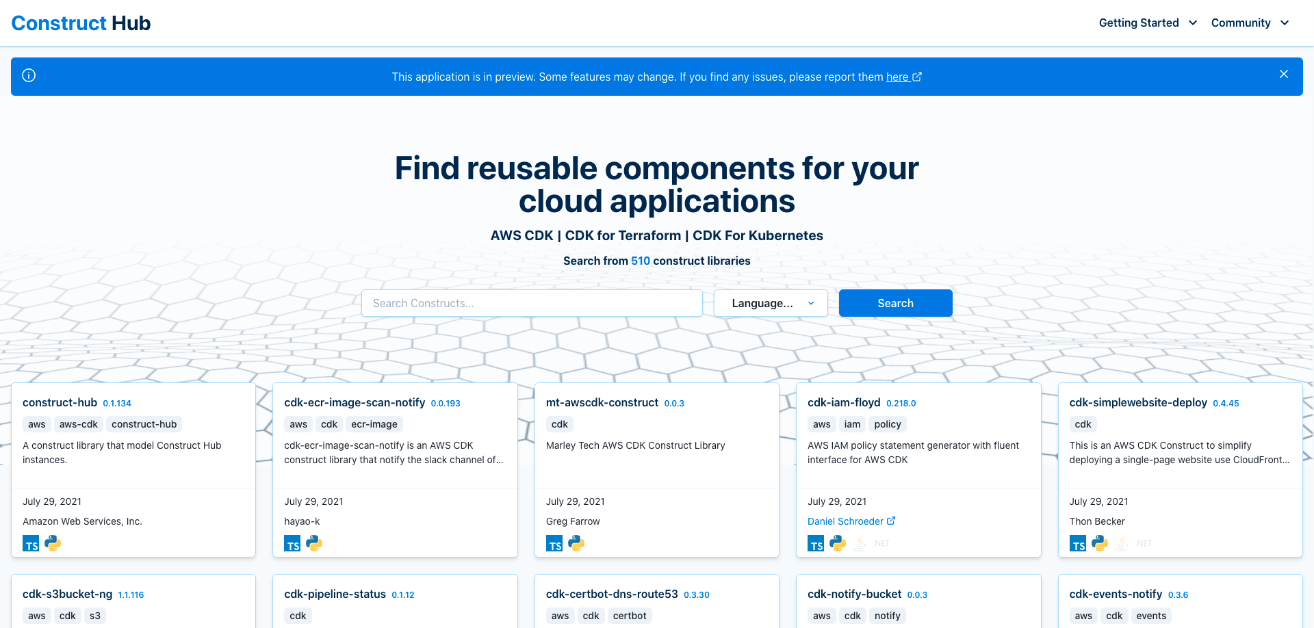
Task: Click the Python icon on construct-hub card
Action: (53, 543)
